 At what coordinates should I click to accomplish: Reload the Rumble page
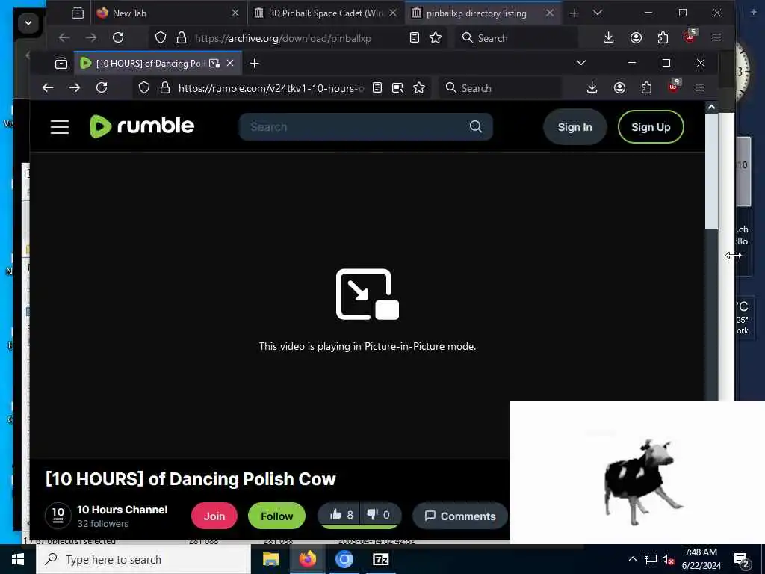pyautogui.click(x=102, y=88)
